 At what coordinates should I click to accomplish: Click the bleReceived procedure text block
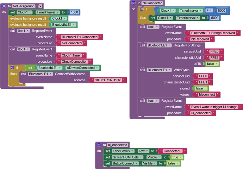click(200, 39)
